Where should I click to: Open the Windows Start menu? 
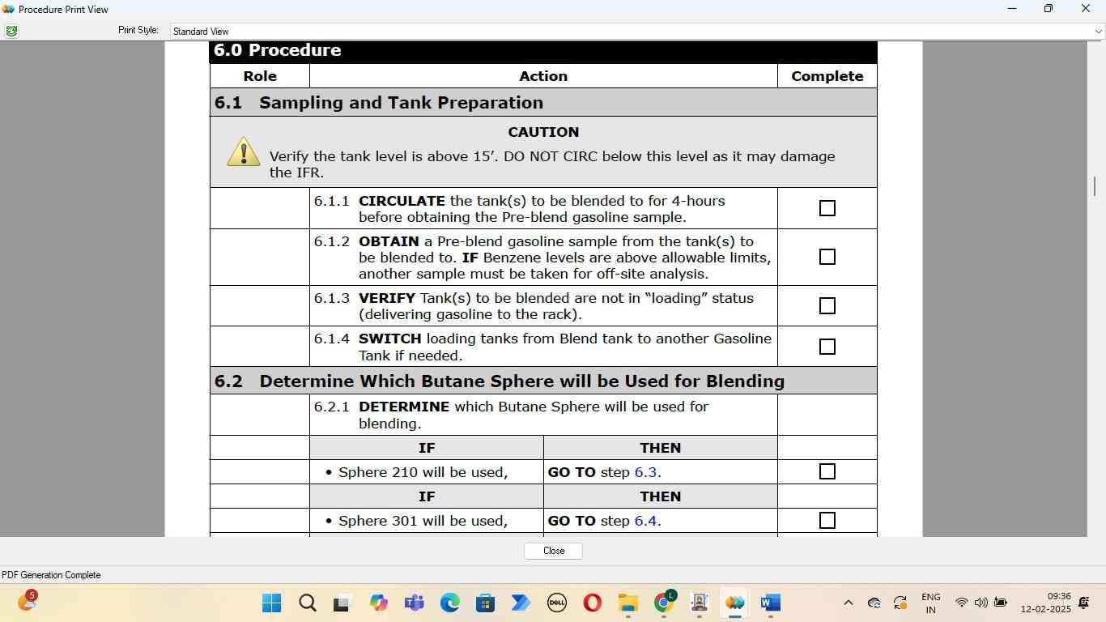(271, 603)
